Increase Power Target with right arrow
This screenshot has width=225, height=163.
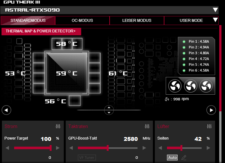[x=58, y=148]
